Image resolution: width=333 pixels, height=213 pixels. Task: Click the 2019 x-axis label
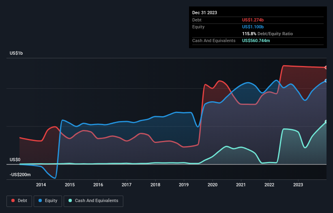[x=184, y=185]
